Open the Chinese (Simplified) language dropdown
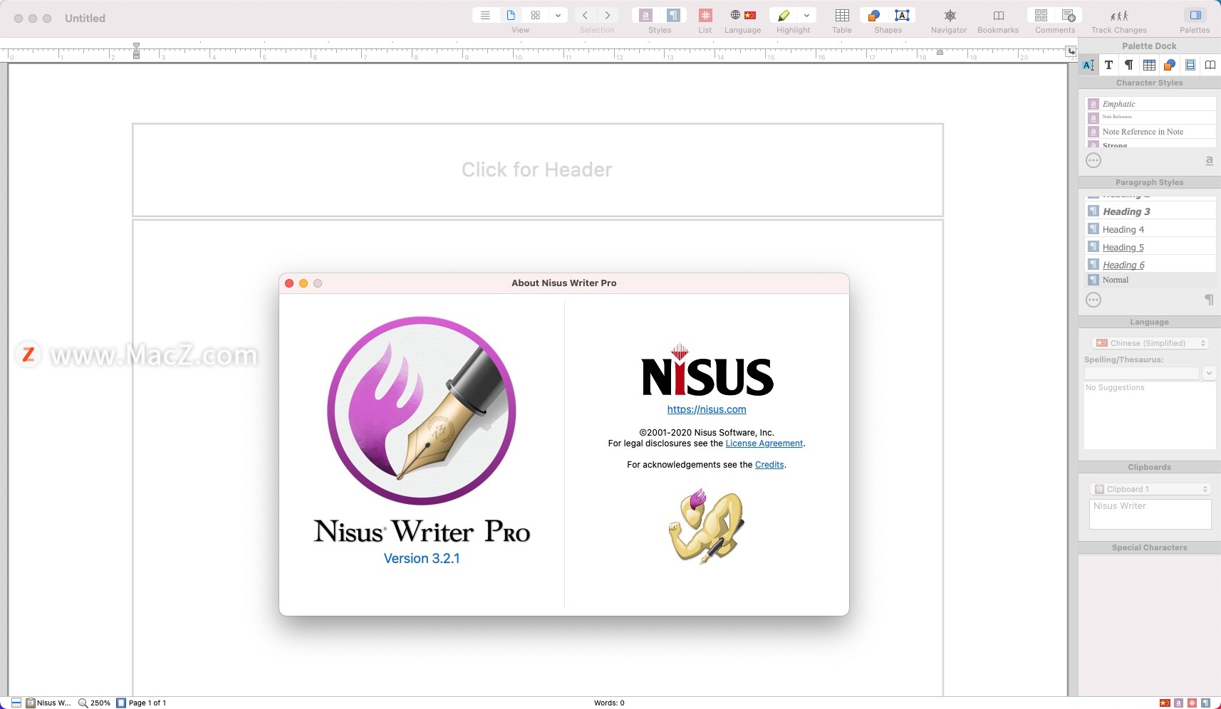The width and height of the screenshot is (1221, 709). click(x=1150, y=343)
